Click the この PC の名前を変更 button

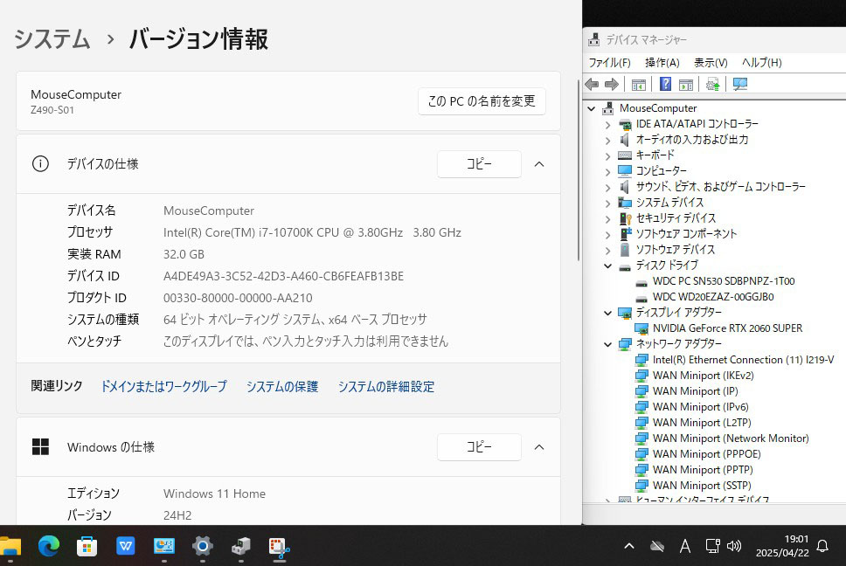(x=482, y=101)
